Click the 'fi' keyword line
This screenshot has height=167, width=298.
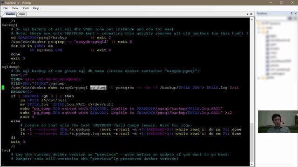[x=13, y=138]
